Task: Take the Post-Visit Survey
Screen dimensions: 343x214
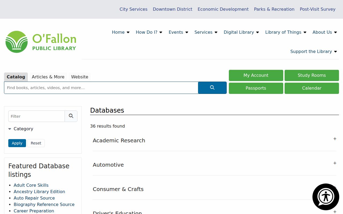Action: click(318, 9)
